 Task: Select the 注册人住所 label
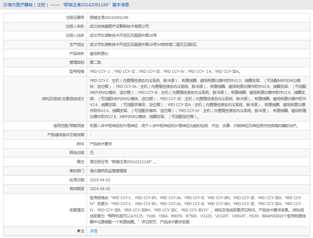[75, 35]
